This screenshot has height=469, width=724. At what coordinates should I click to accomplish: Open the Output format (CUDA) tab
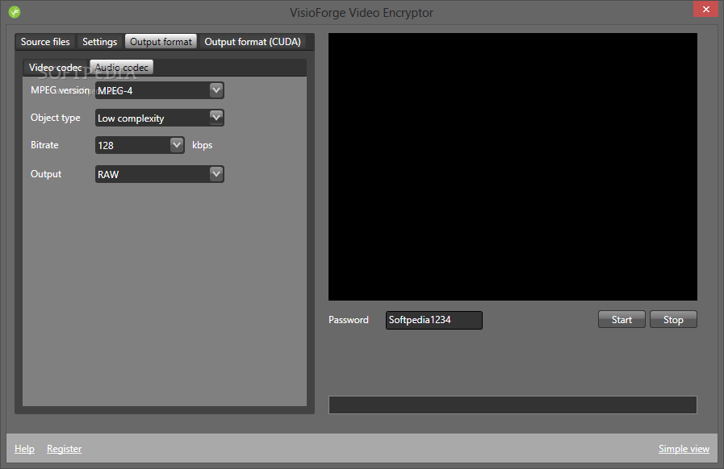(x=253, y=42)
